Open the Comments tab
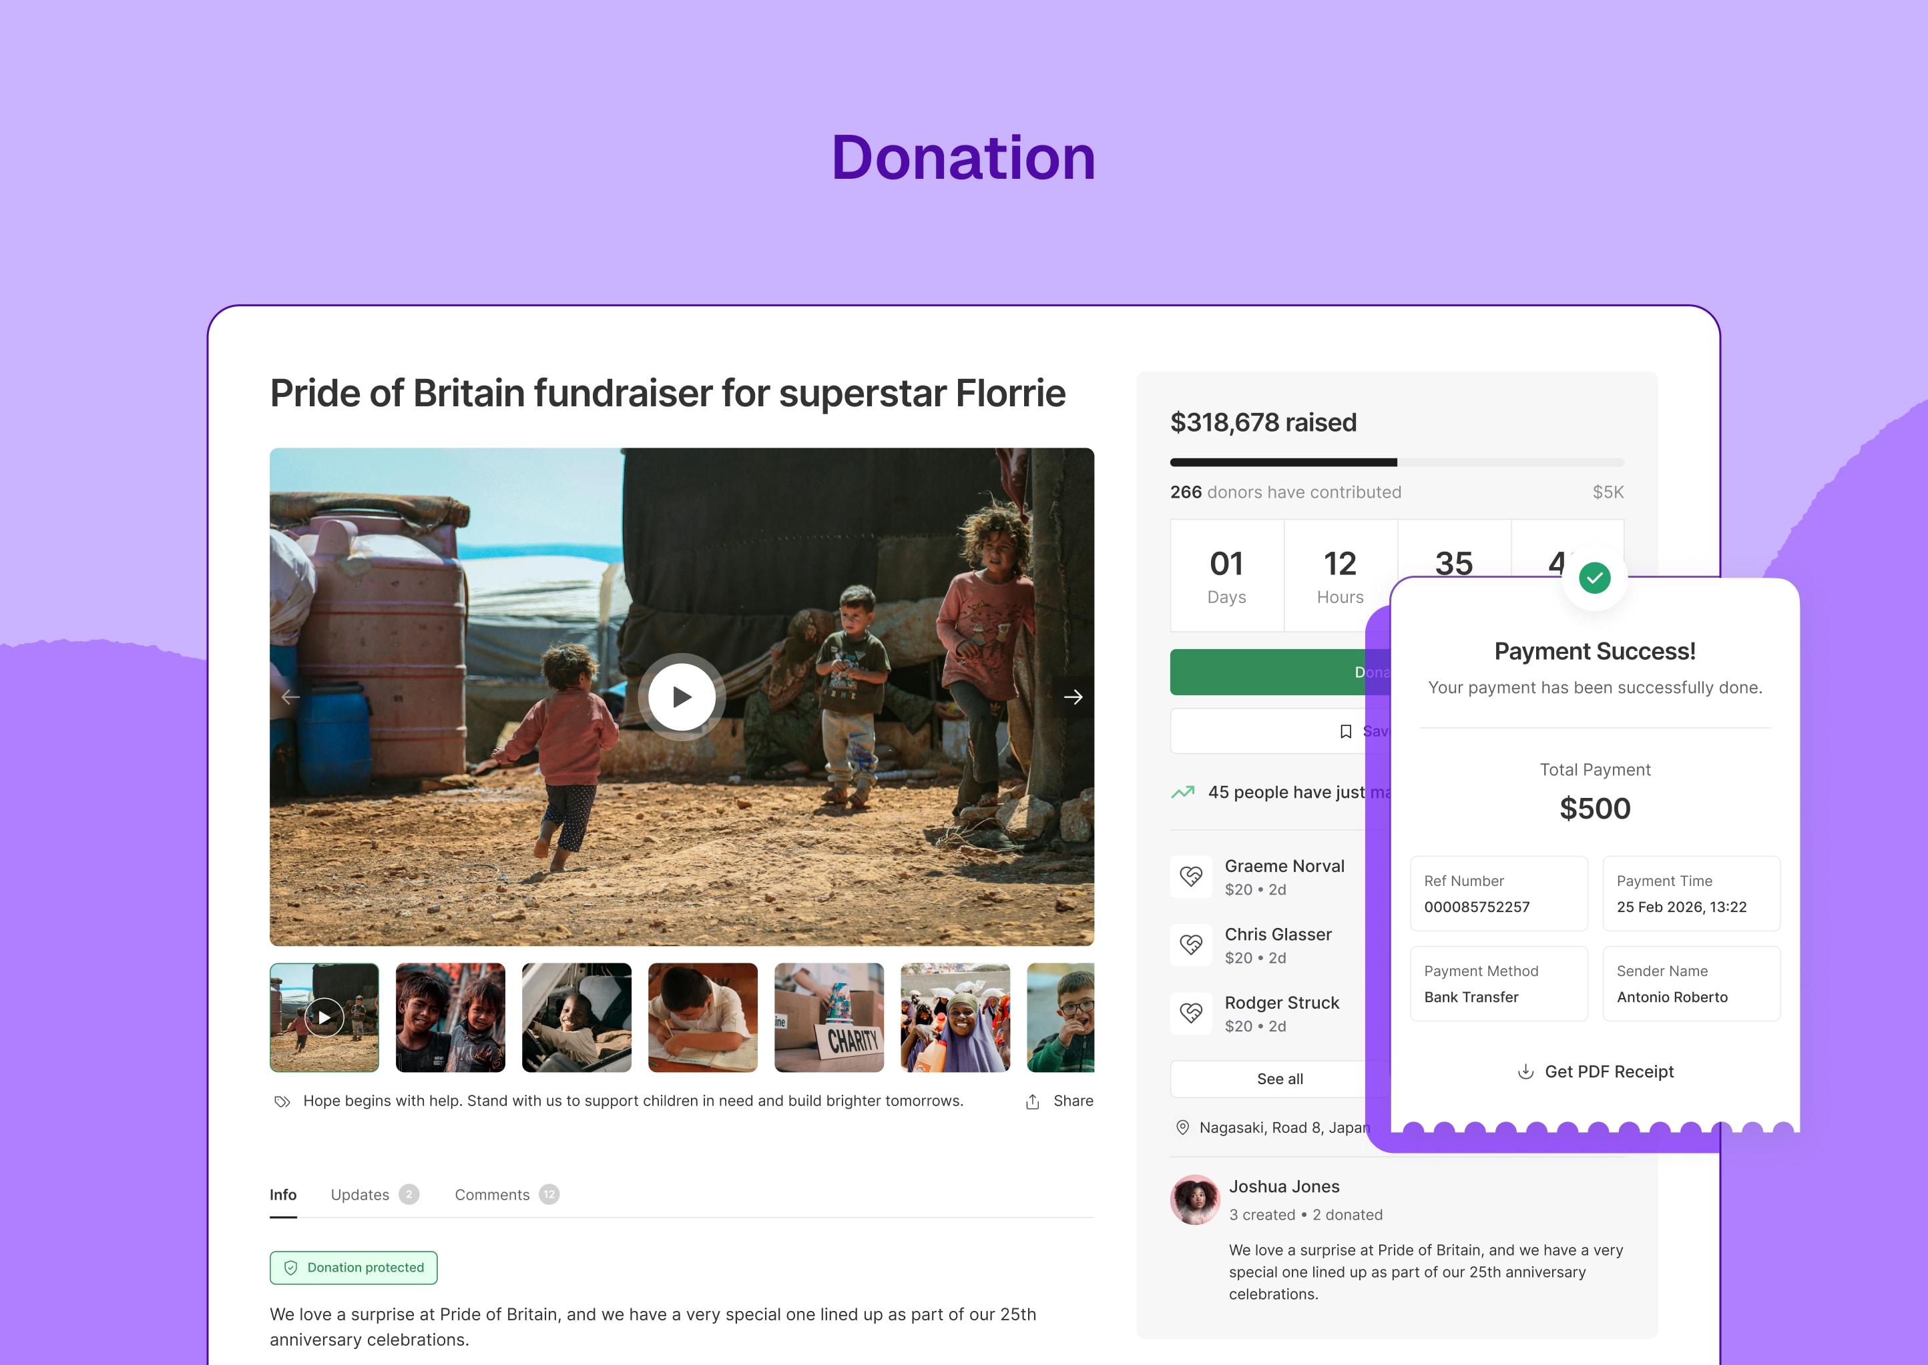The image size is (1928, 1365). [492, 1194]
